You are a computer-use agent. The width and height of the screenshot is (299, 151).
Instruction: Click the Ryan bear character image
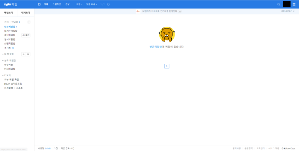(x=167, y=34)
